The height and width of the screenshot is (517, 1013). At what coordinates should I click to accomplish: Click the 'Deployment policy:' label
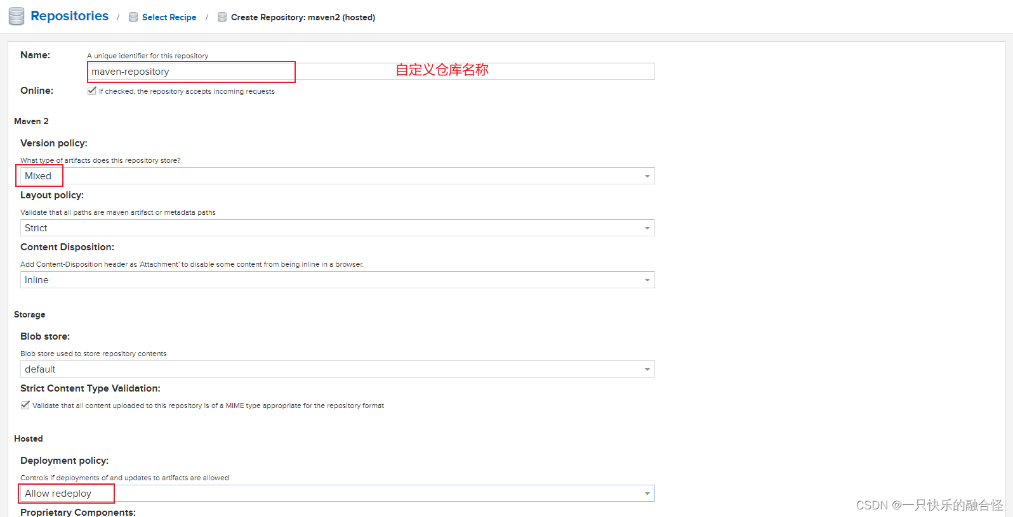[x=64, y=461]
